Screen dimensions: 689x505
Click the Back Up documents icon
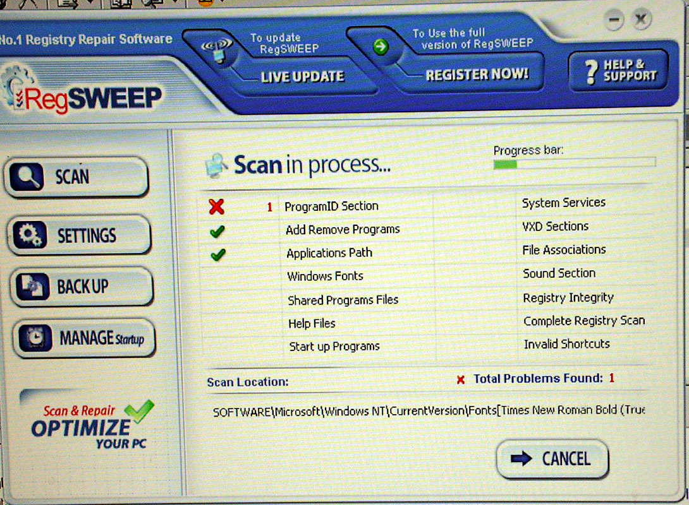(x=32, y=286)
